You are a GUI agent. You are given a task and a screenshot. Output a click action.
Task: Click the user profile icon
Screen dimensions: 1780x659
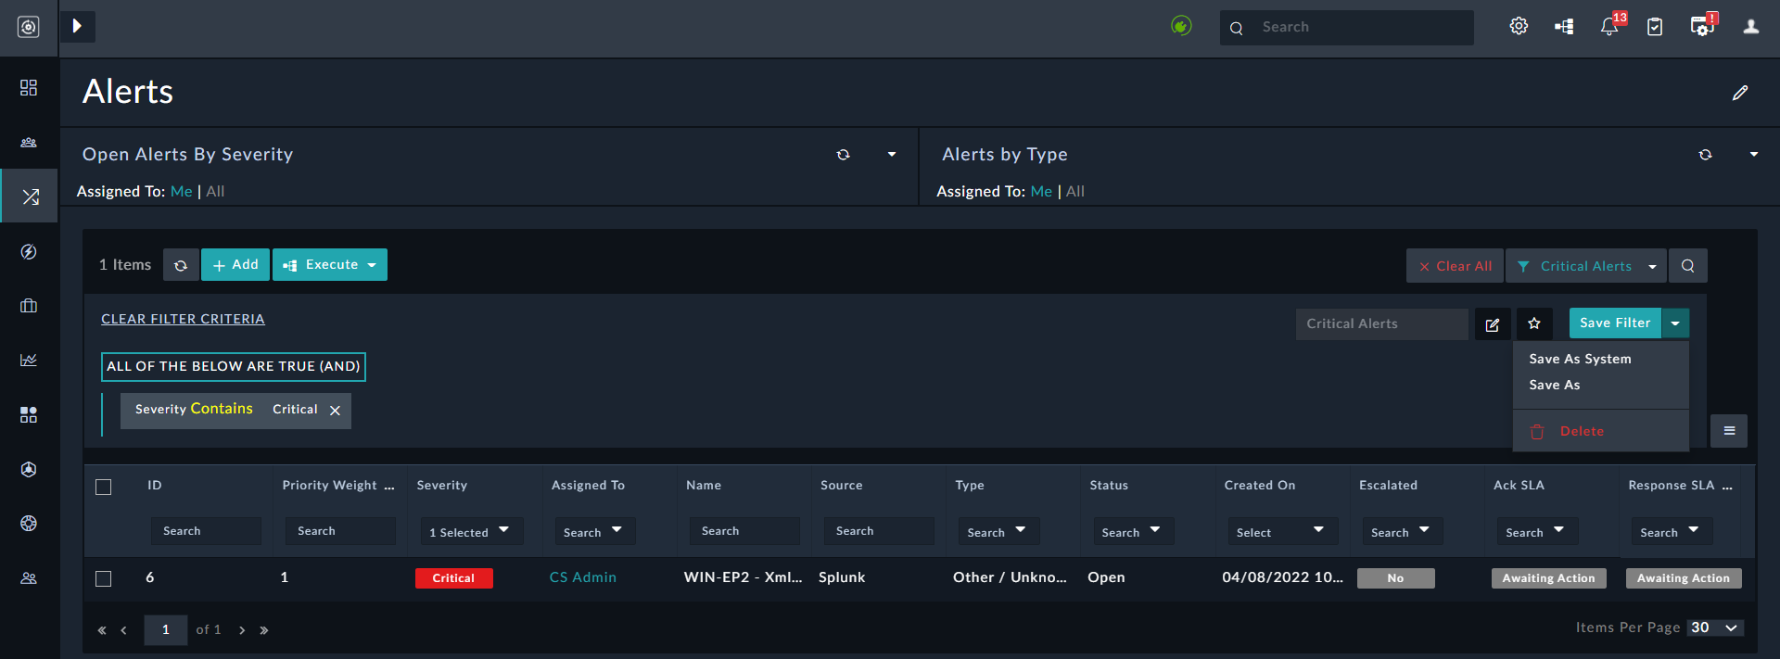[x=1750, y=27]
